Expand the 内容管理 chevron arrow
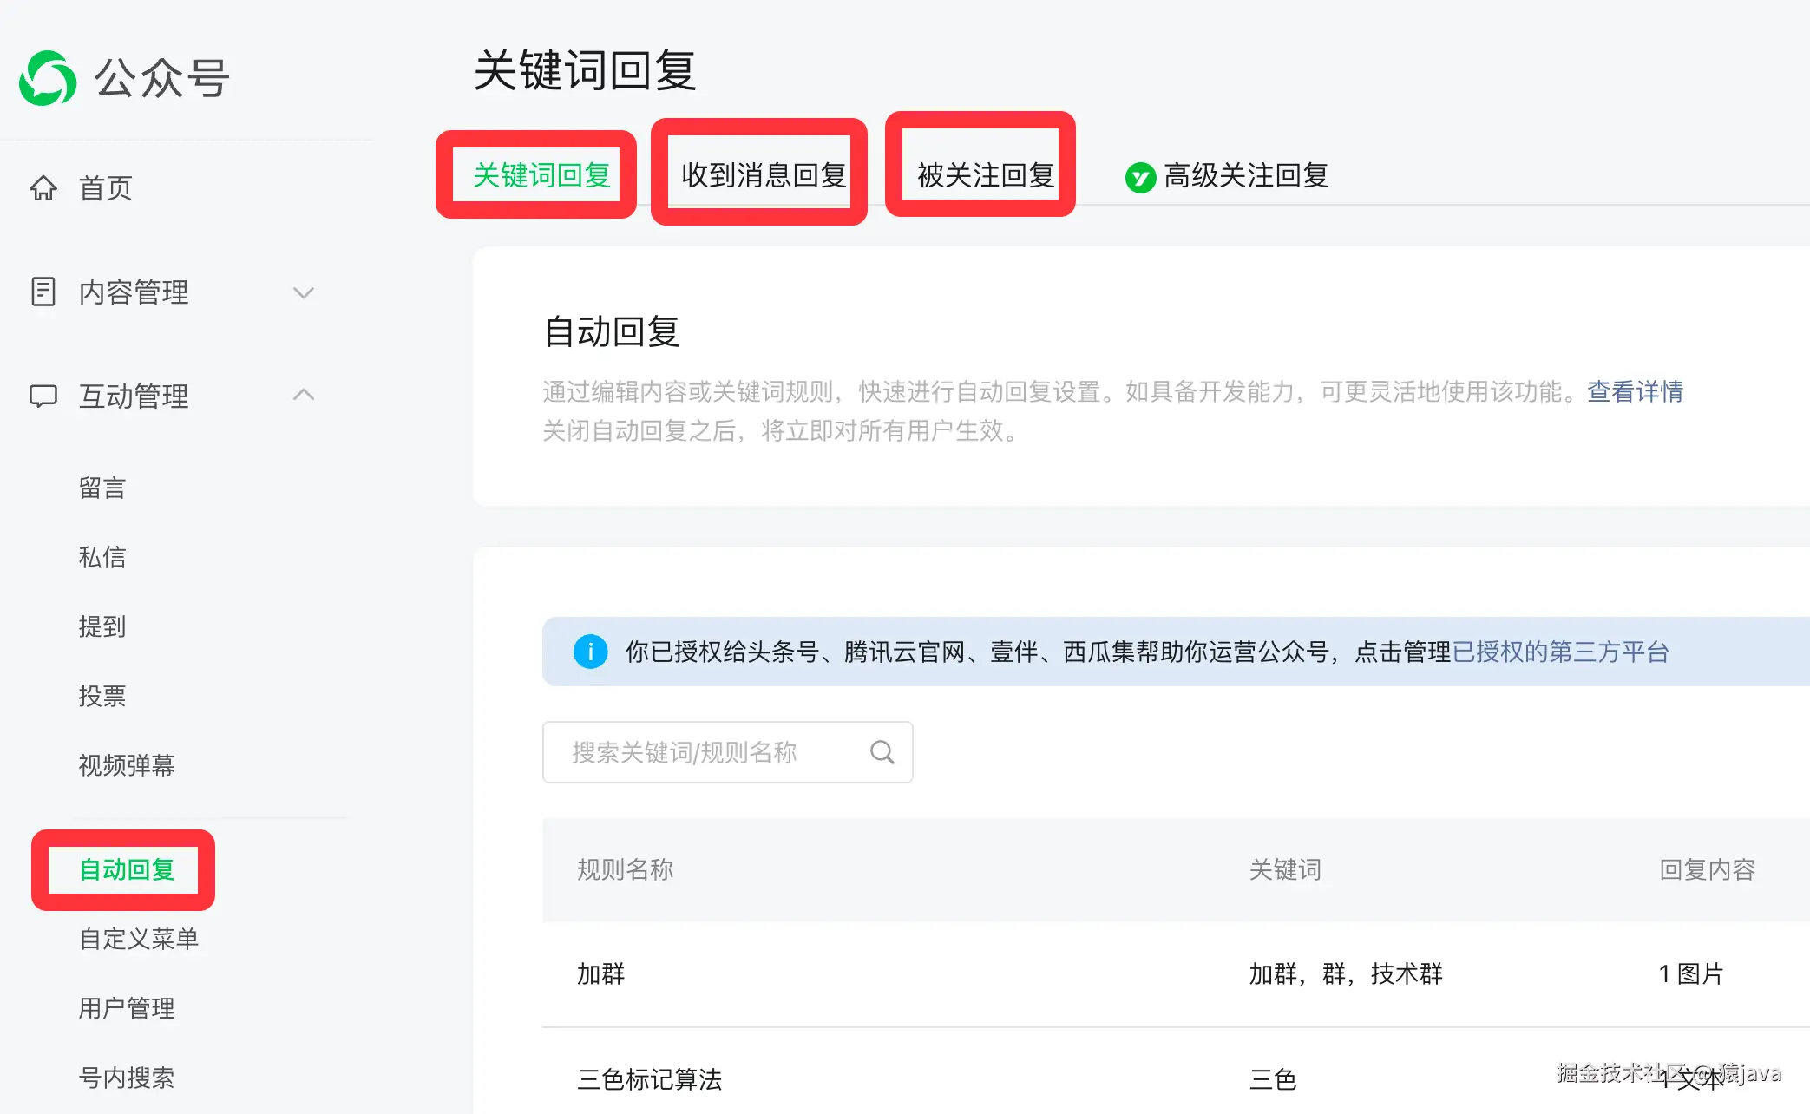 click(303, 292)
